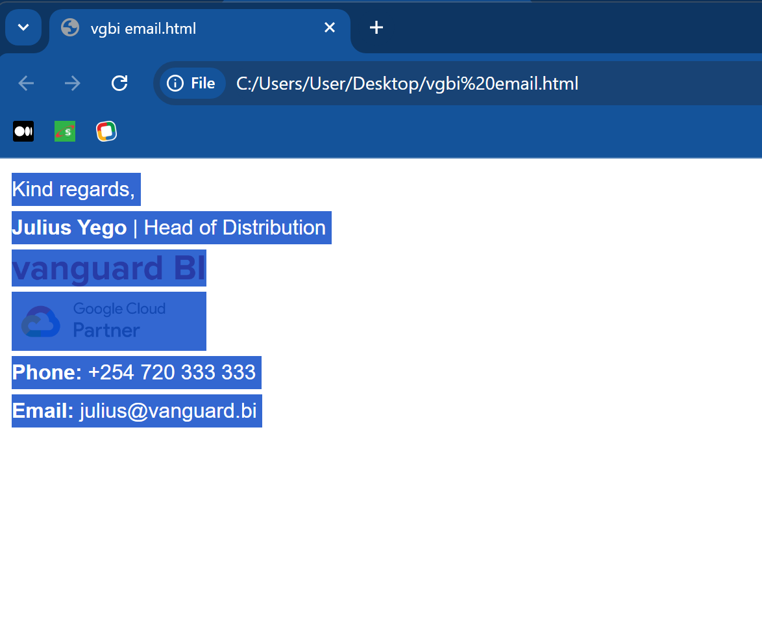Click the globe favicon on the tab
Image resolution: width=762 pixels, height=638 pixels.
pyautogui.click(x=70, y=28)
